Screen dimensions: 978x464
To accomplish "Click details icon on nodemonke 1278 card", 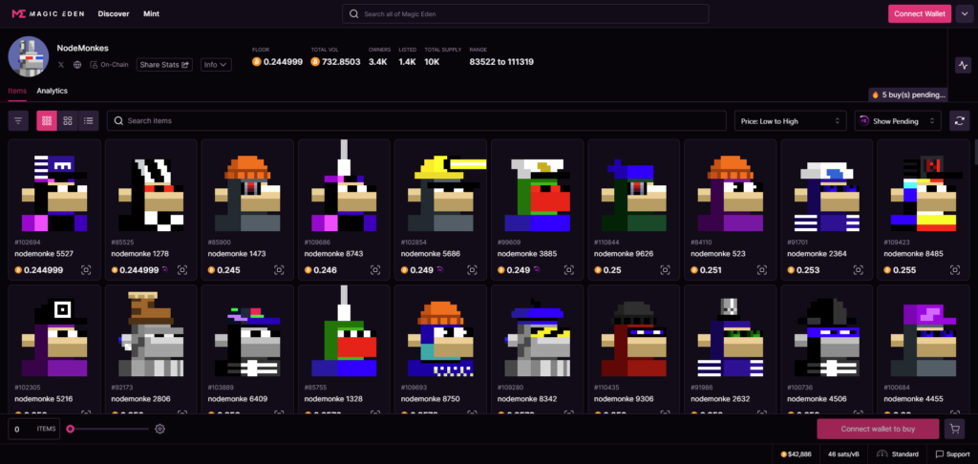I will (182, 270).
